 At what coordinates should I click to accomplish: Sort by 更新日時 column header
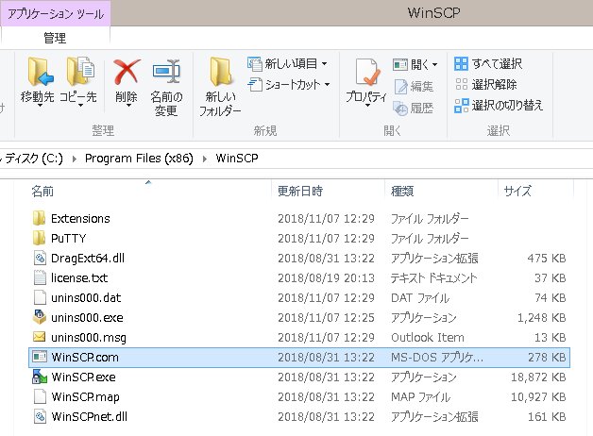300,192
